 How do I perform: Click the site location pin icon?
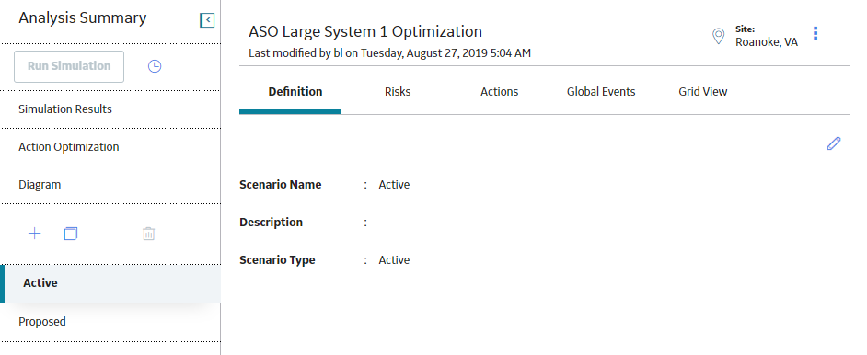718,37
